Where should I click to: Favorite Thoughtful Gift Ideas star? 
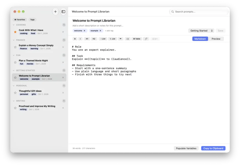(x=15, y=93)
